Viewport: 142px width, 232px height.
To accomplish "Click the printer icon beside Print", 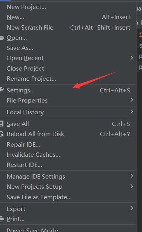I will (2, 219).
